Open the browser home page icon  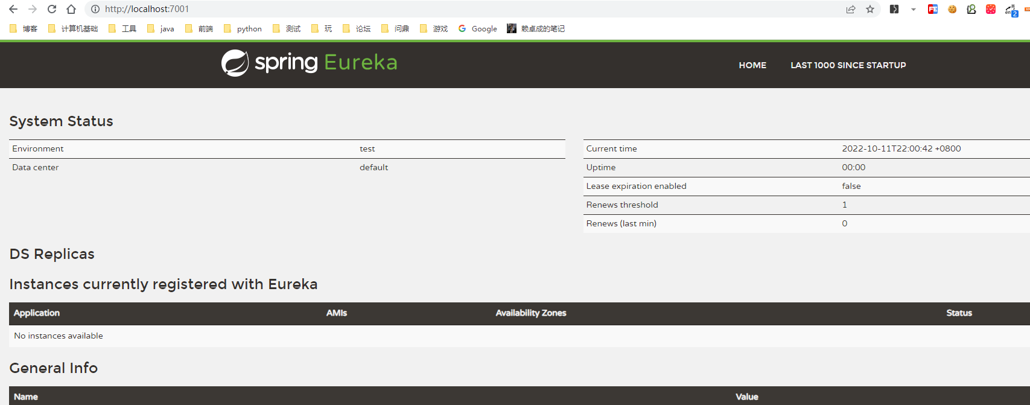tap(71, 9)
